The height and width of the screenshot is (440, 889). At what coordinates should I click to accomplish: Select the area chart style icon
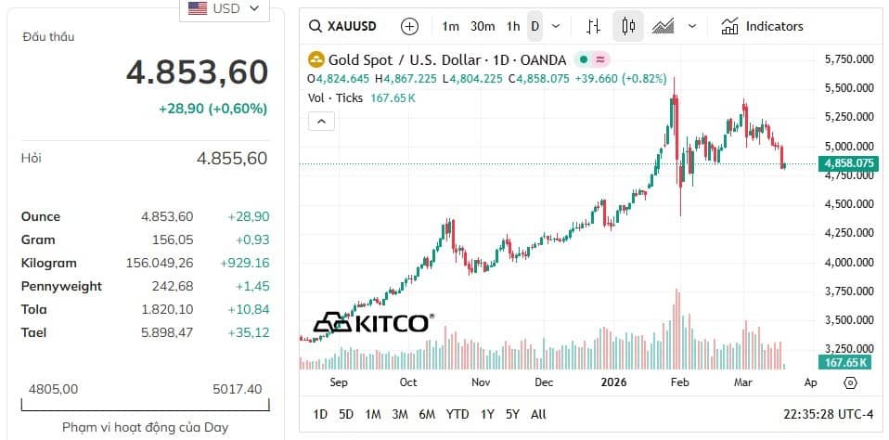click(663, 26)
